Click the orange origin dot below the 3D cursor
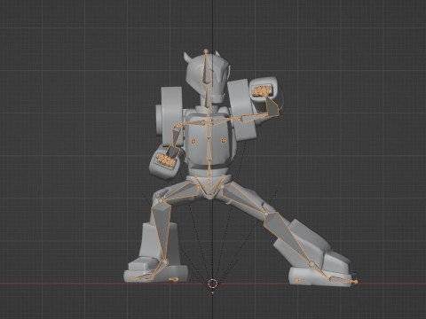Viewport: 426px width, 319px height. pos(213,292)
